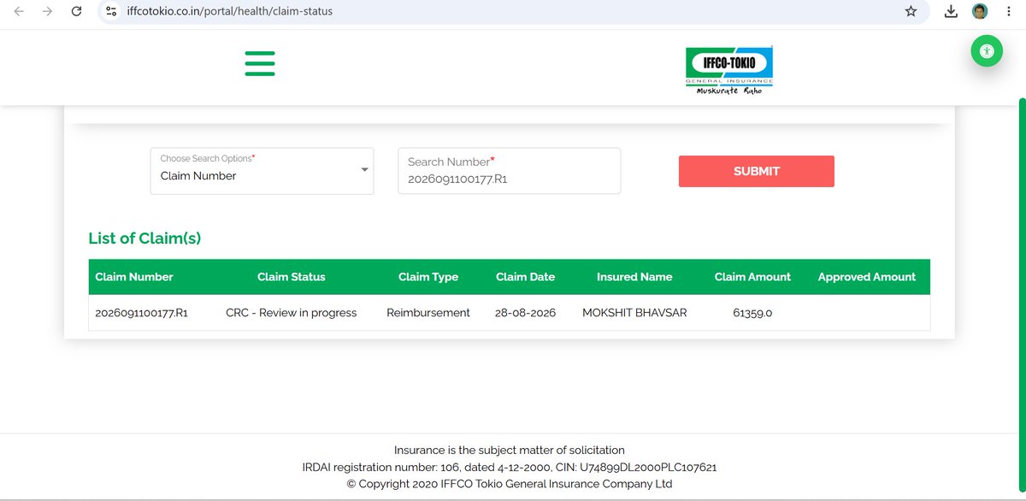
Task: Click the Claim Amount column header
Action: [752, 277]
